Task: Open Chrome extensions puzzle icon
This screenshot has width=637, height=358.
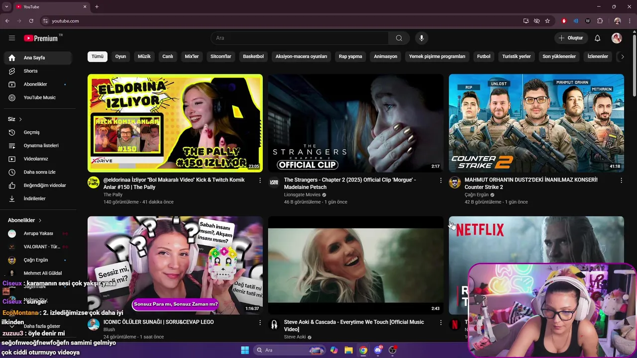Action: tap(600, 21)
